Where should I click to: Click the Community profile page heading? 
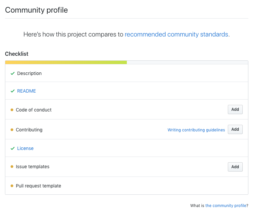[x=36, y=10]
